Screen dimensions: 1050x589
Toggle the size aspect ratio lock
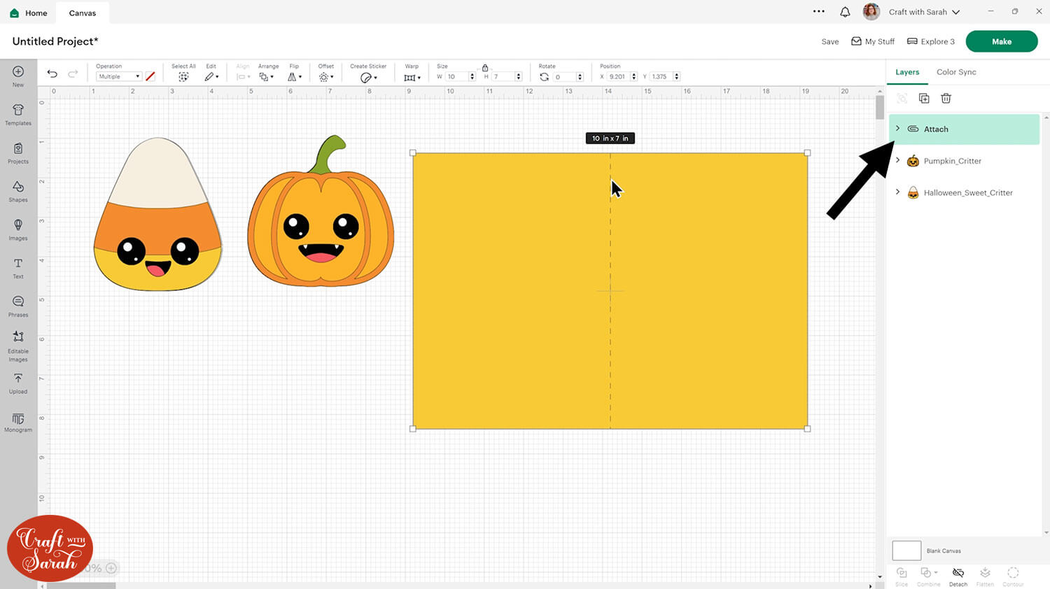tap(485, 68)
